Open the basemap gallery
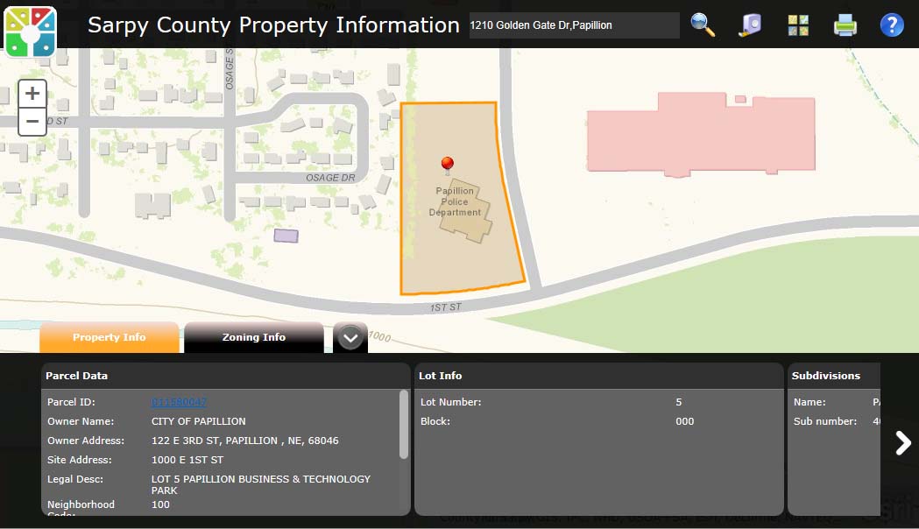The width and height of the screenshot is (919, 529). pos(797,25)
